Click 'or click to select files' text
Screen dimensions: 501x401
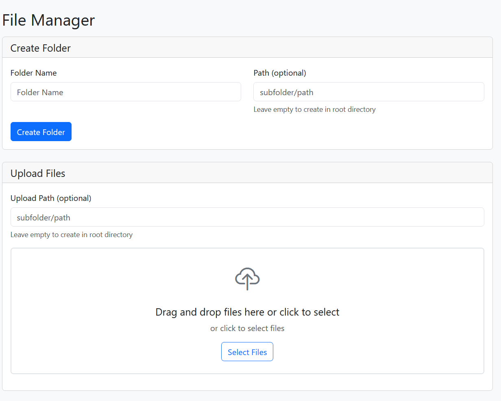[x=247, y=328]
